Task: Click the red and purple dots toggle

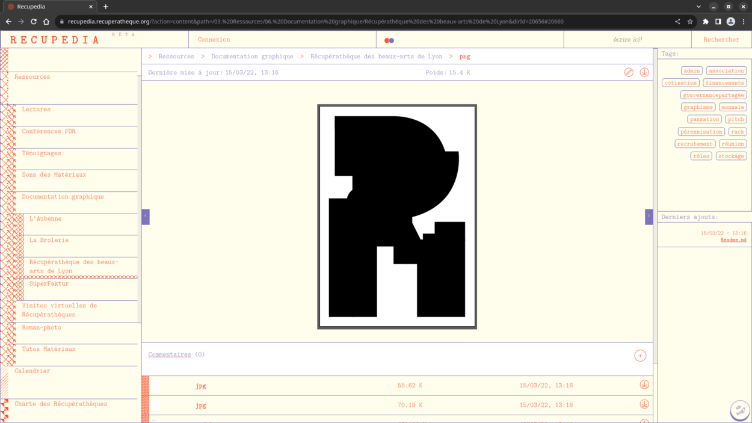Action: (x=389, y=40)
